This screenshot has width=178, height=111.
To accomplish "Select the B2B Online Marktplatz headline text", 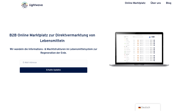I will tap(52, 38).
